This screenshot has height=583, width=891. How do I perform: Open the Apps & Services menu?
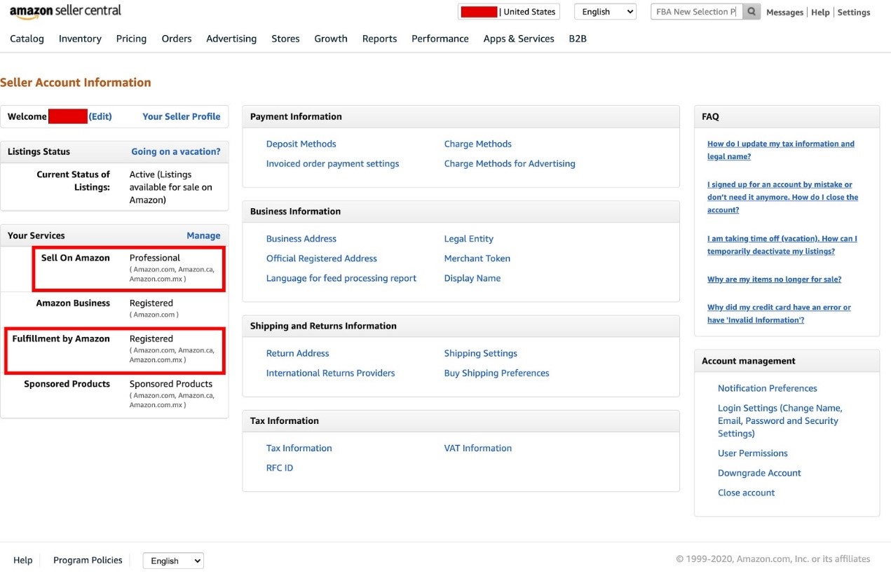519,39
